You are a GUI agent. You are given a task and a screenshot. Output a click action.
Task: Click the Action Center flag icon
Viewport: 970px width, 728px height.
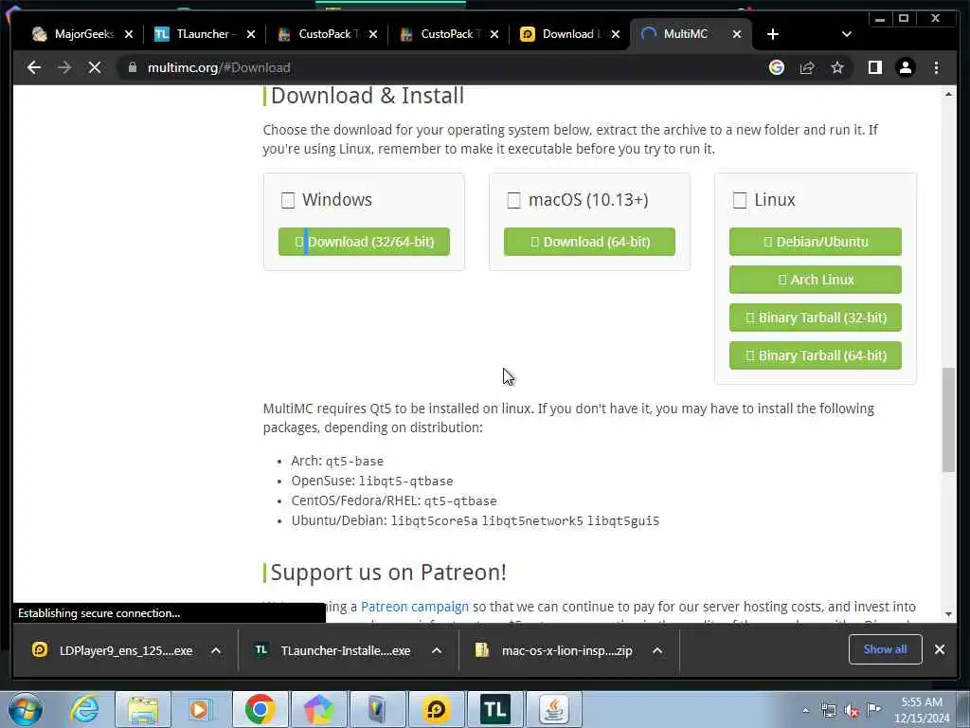[x=874, y=710]
